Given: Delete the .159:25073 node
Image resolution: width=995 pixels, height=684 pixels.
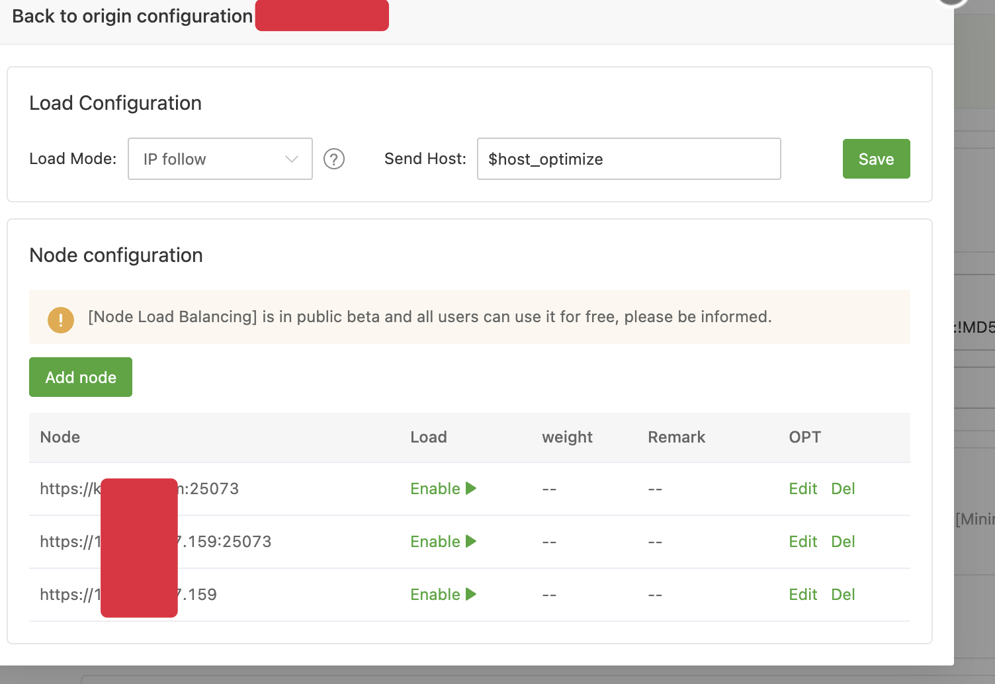Looking at the screenshot, I should (x=843, y=542).
